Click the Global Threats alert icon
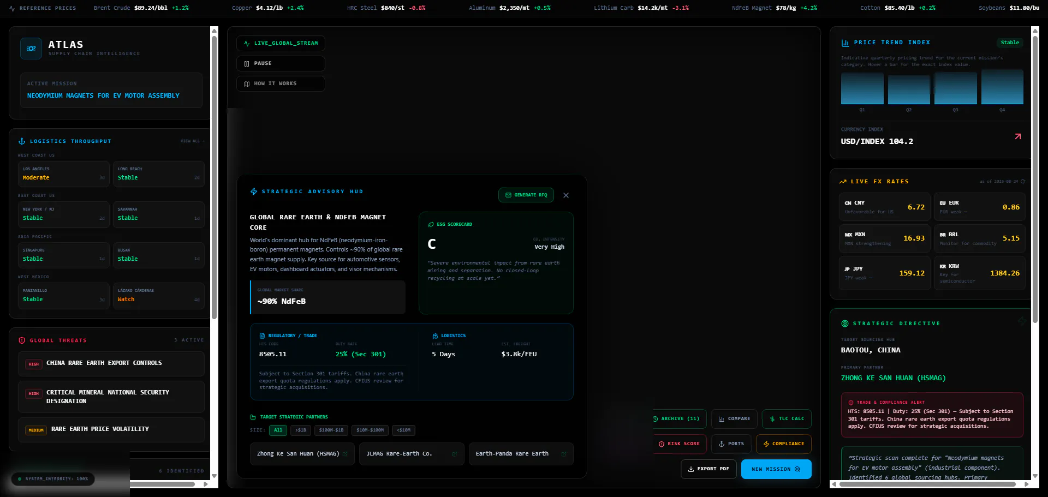 tap(22, 340)
